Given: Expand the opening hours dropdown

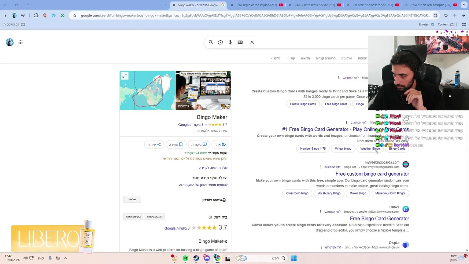Looking at the screenshot, I should point(185,153).
